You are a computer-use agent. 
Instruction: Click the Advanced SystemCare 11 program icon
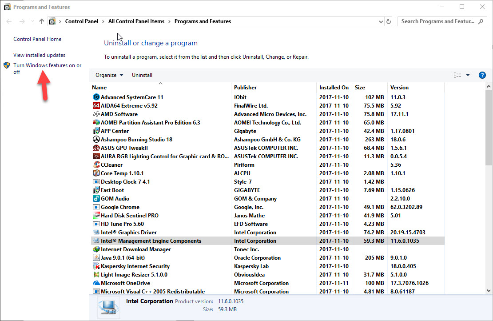[x=96, y=97]
